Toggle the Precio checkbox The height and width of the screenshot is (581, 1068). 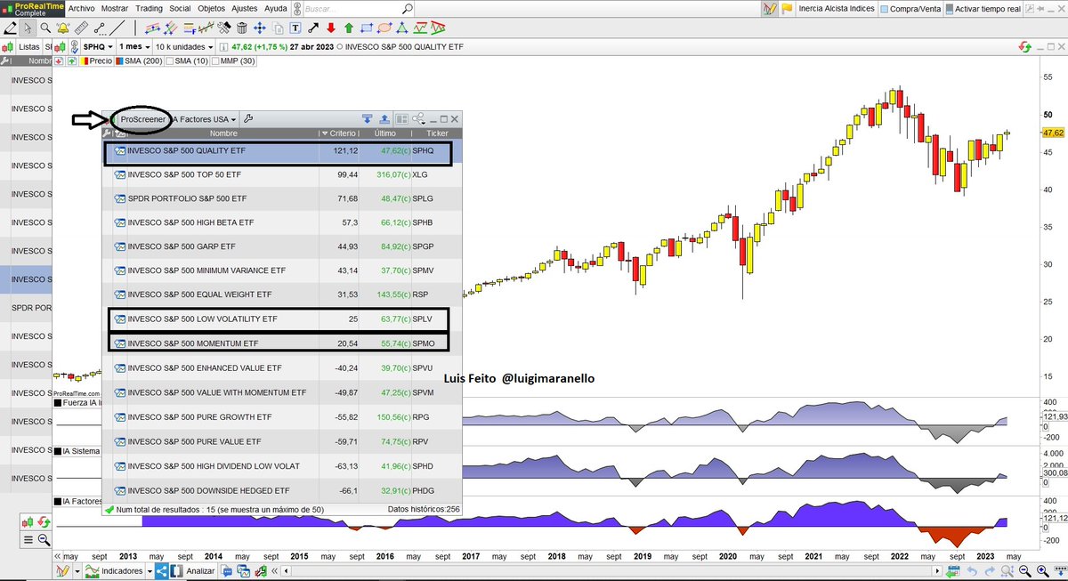pyautogui.click(x=85, y=61)
